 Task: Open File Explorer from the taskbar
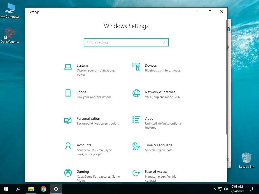point(31,189)
